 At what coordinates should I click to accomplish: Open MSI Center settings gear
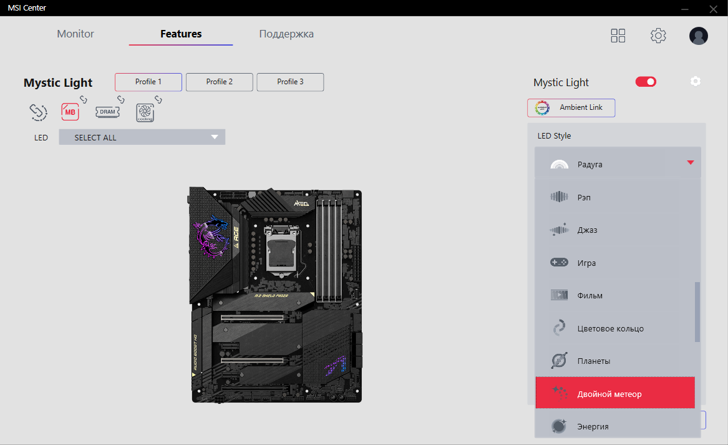tap(658, 36)
